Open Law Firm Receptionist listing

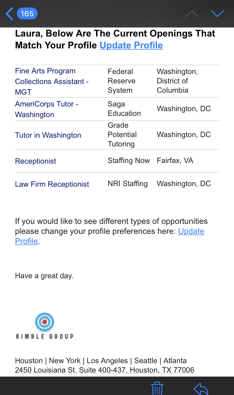pyautogui.click(x=52, y=184)
